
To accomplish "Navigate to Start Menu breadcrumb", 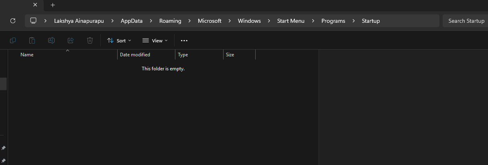I will click(x=291, y=21).
